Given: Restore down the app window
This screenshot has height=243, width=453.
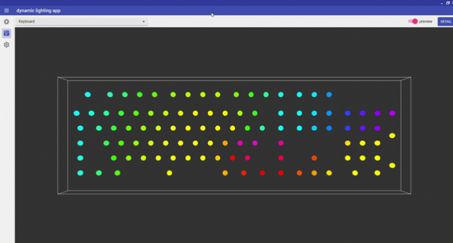Looking at the screenshot, I should pos(448,3).
